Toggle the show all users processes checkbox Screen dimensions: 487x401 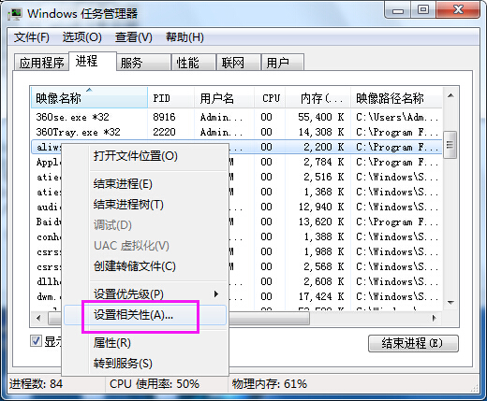pyautogui.click(x=37, y=340)
